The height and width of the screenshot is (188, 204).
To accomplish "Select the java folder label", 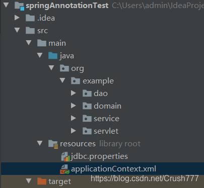I will [67, 56].
